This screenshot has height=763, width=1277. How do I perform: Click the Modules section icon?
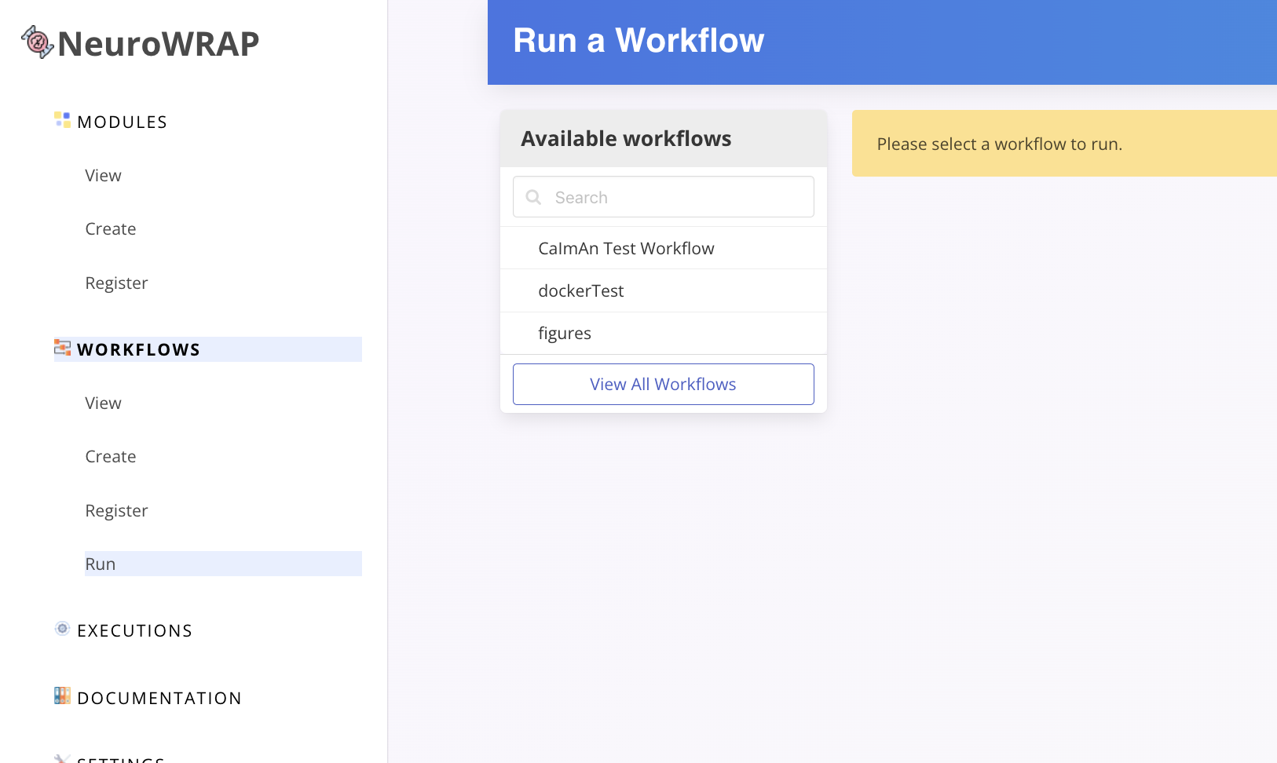(62, 120)
